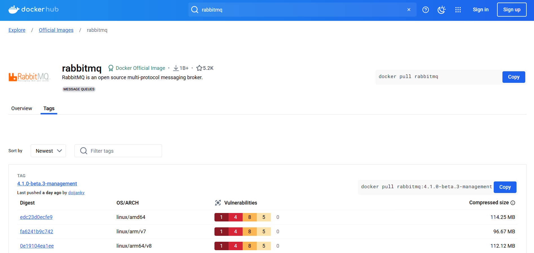Open the 4.1.0-beta.3-management tag link
Screen dimensions: 534x253
(x=47, y=184)
